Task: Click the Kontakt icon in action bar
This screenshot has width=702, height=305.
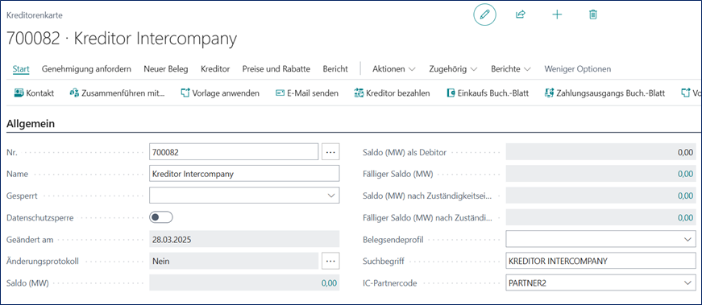Action: (19, 93)
